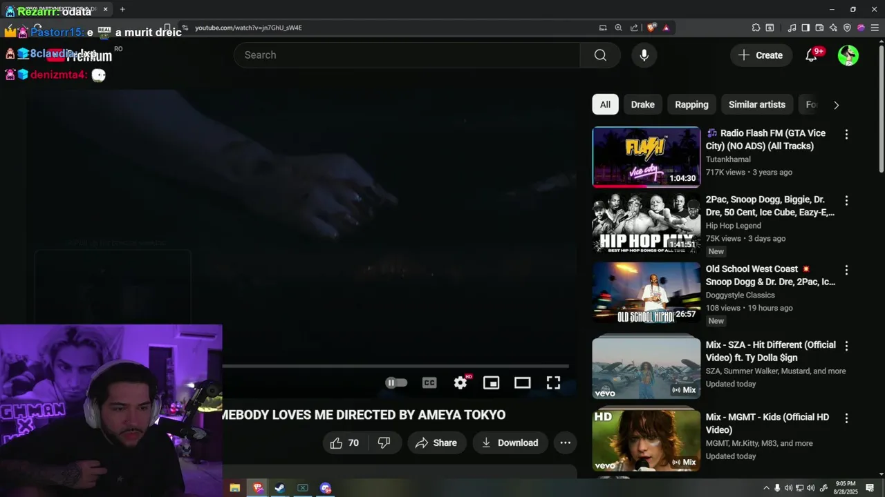
Task: Select the Drake filter chip
Action: coord(642,104)
